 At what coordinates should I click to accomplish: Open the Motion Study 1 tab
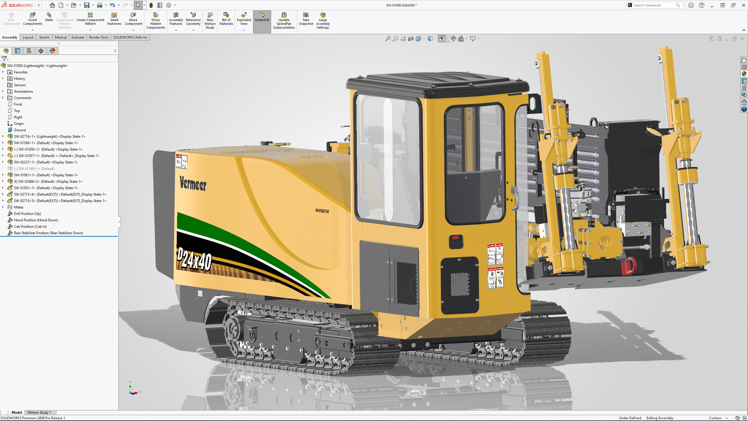[39, 412]
